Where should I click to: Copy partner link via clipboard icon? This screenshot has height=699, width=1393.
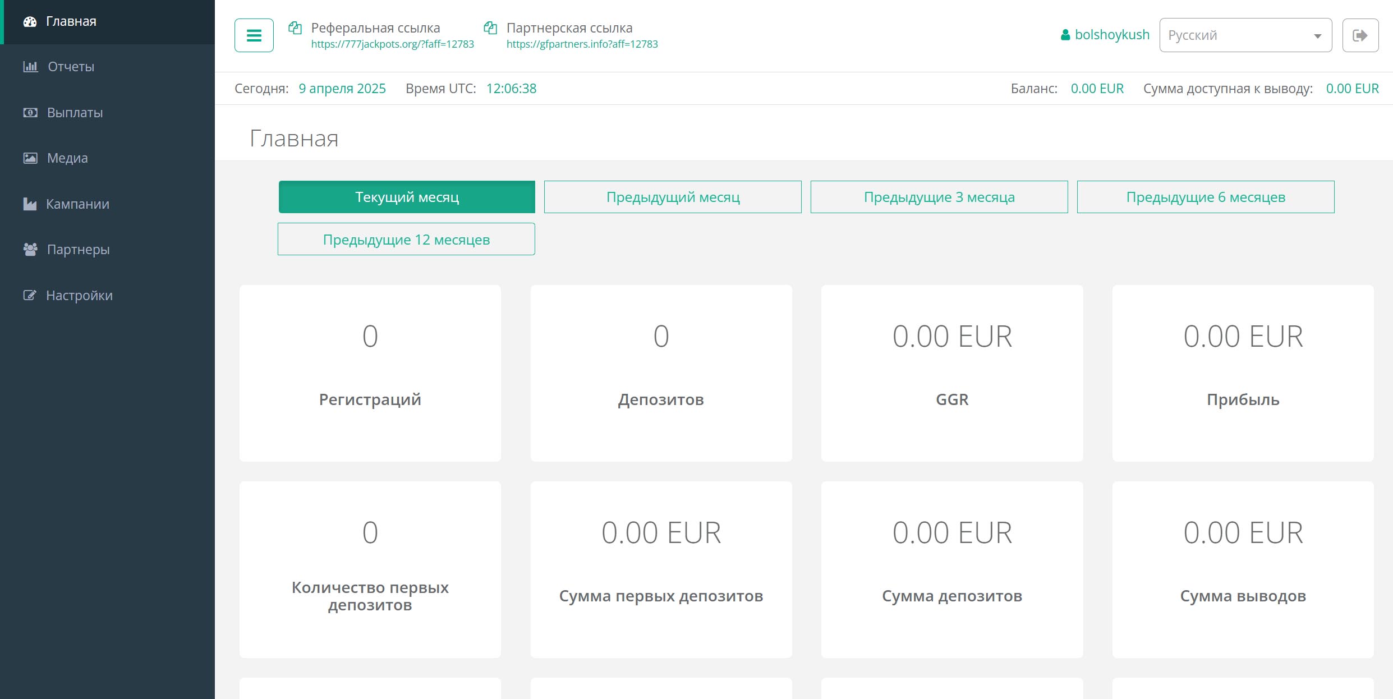coord(490,27)
